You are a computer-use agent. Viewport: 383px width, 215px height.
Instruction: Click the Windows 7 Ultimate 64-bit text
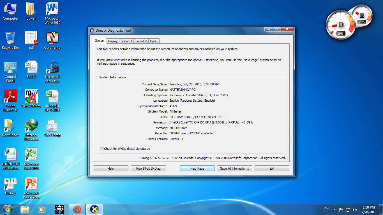[x=199, y=95]
